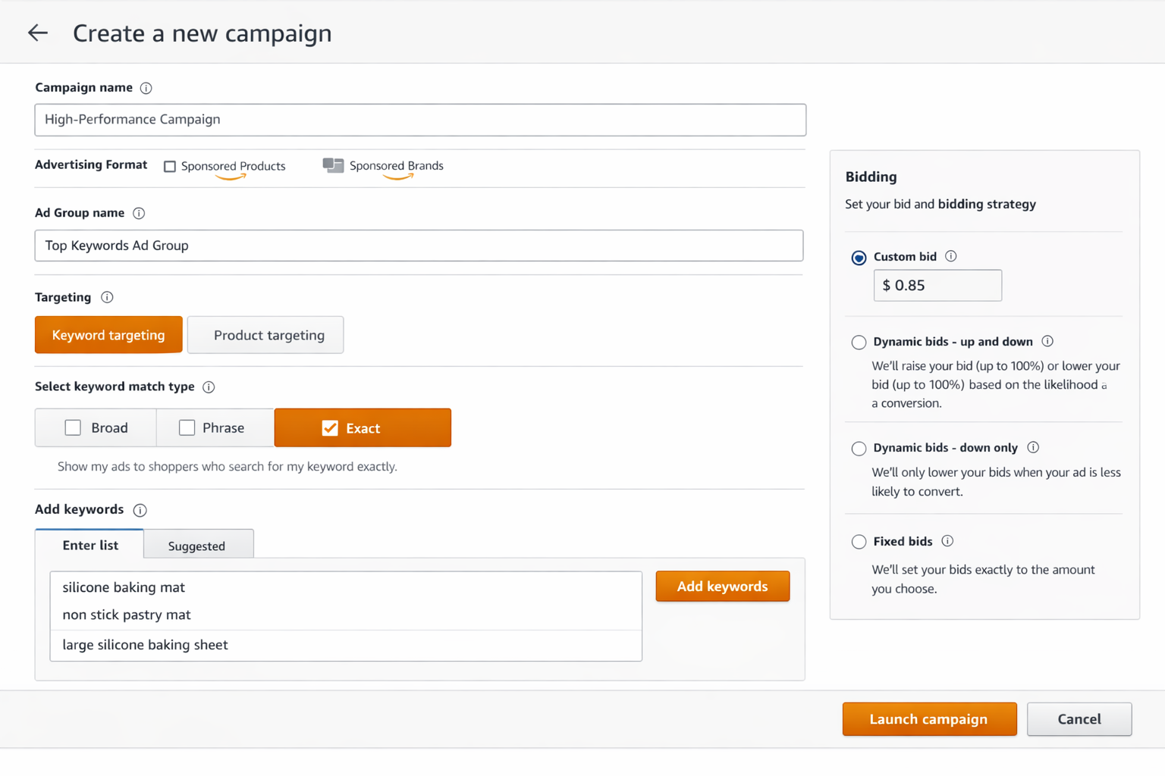Enable the Sponsored Products checkbox
This screenshot has width=1165, height=776.
tap(169, 167)
